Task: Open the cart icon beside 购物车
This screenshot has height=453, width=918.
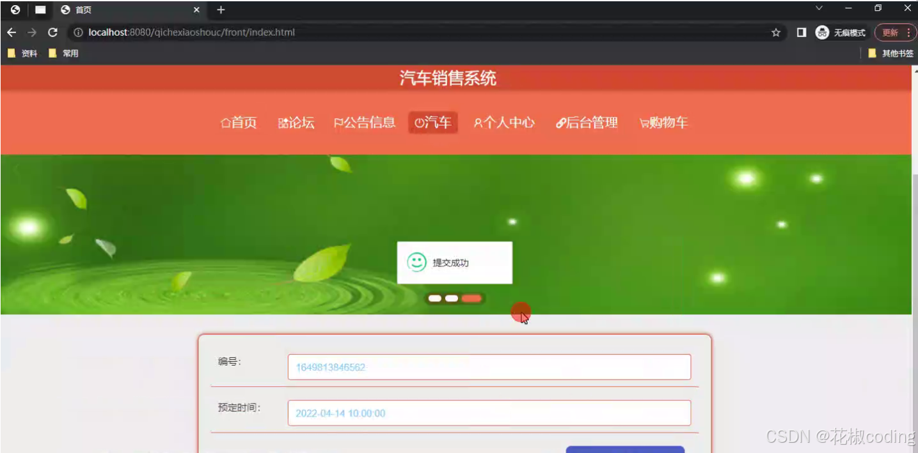Action: coord(643,122)
